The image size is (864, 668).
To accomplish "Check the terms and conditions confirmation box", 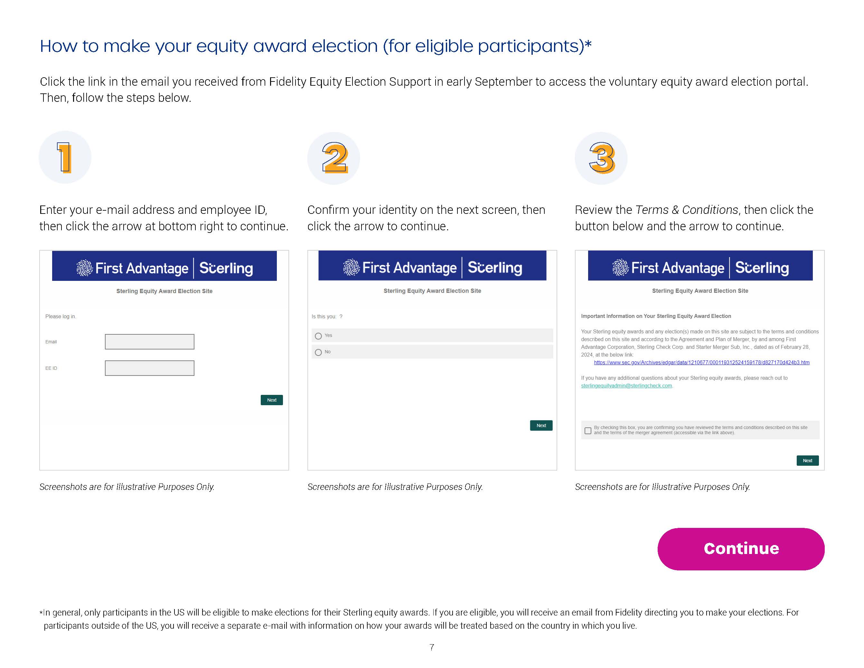I will 588,431.
